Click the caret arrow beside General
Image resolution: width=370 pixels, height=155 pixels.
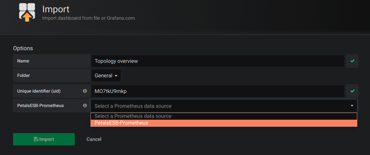pyautogui.click(x=116, y=76)
